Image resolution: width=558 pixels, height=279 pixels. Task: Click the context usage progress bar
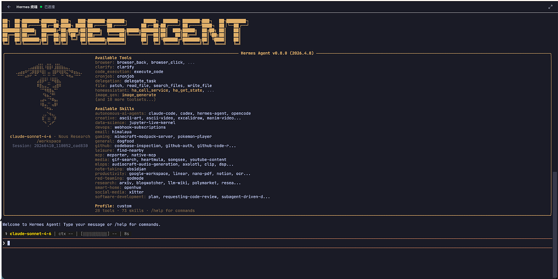click(95, 234)
